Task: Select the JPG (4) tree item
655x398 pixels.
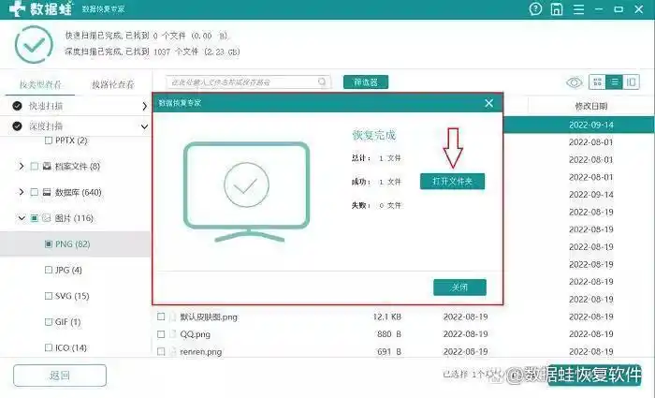Action: point(68,270)
